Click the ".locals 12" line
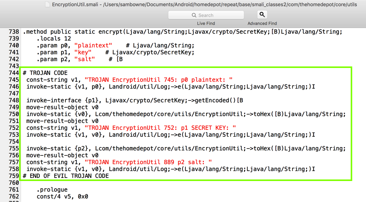Image resolution: width=366 pixels, height=202 pixels. tap(54, 39)
